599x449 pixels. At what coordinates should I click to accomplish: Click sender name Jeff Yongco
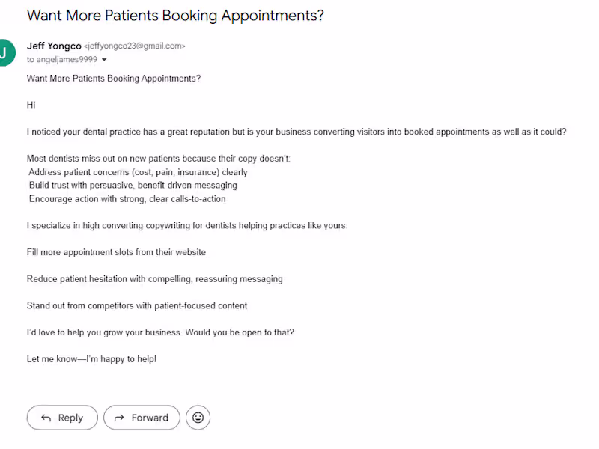pyautogui.click(x=54, y=46)
